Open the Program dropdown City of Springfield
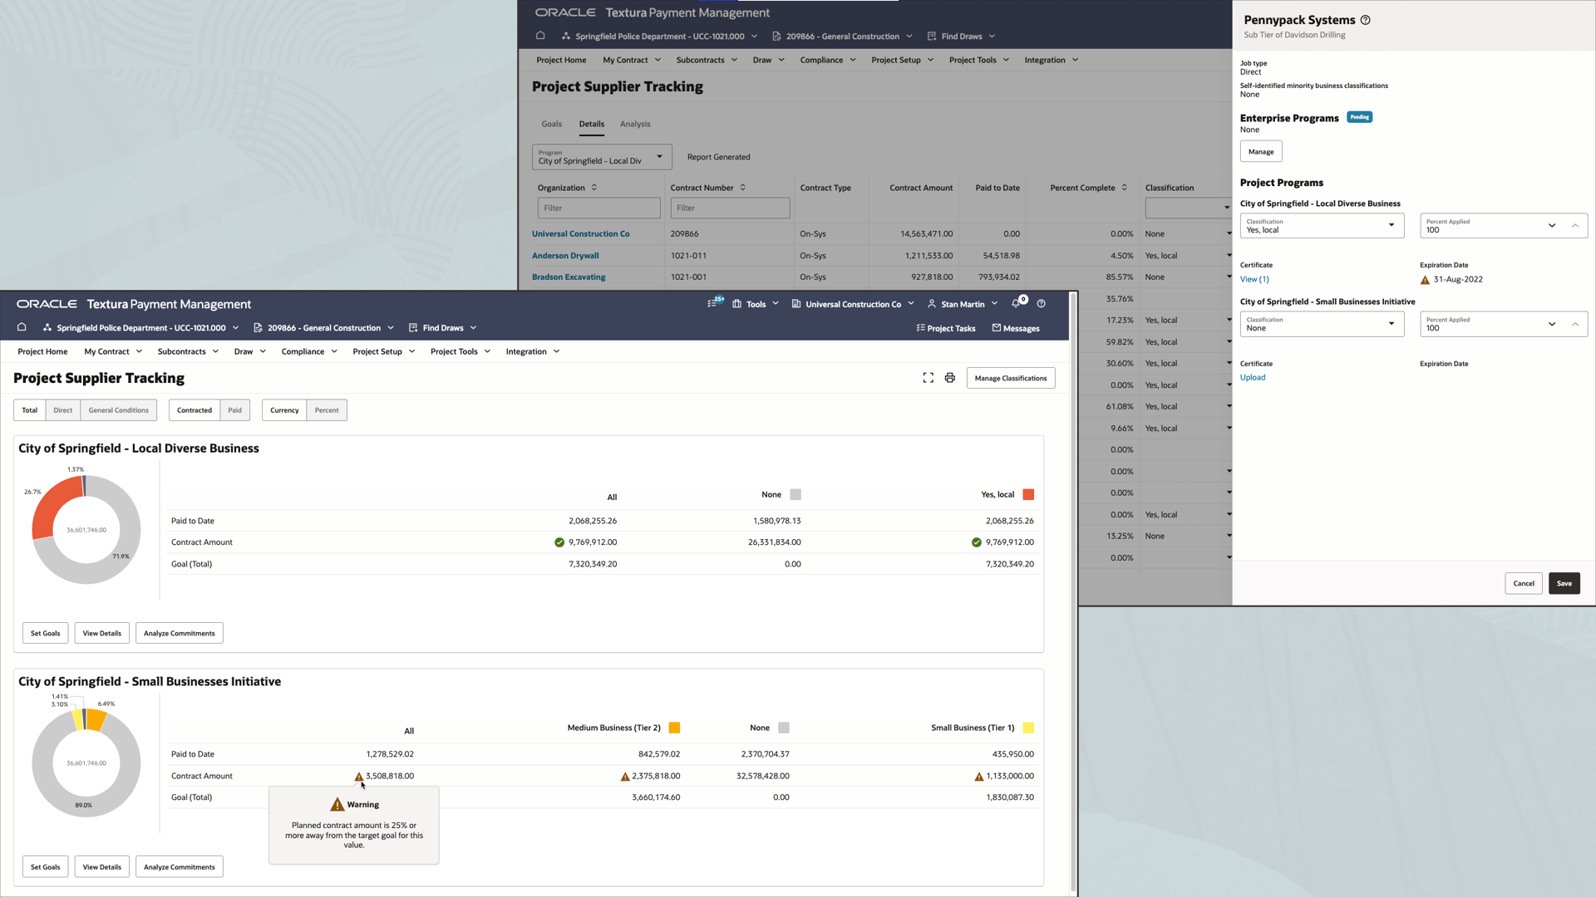Viewport: 1596px width, 897px height. (601, 157)
